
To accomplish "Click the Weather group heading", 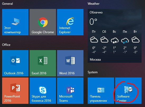I will click(x=93, y=4).
